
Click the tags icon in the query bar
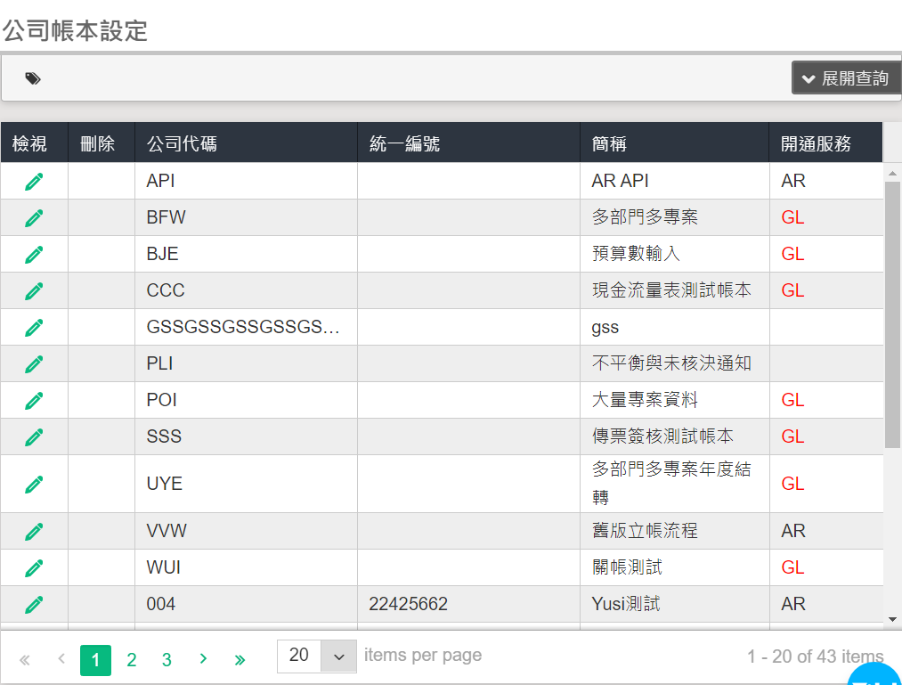pyautogui.click(x=33, y=78)
